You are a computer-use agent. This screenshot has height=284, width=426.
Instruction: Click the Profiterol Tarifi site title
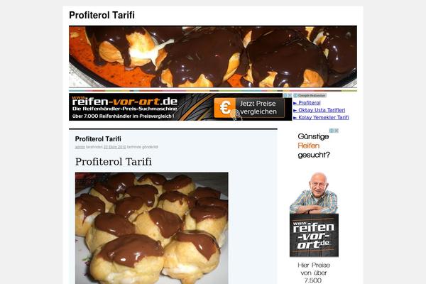pos(102,15)
